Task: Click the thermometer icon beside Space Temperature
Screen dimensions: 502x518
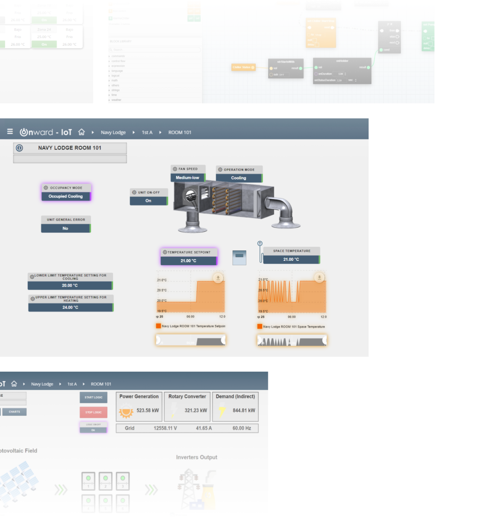Action: (260, 253)
